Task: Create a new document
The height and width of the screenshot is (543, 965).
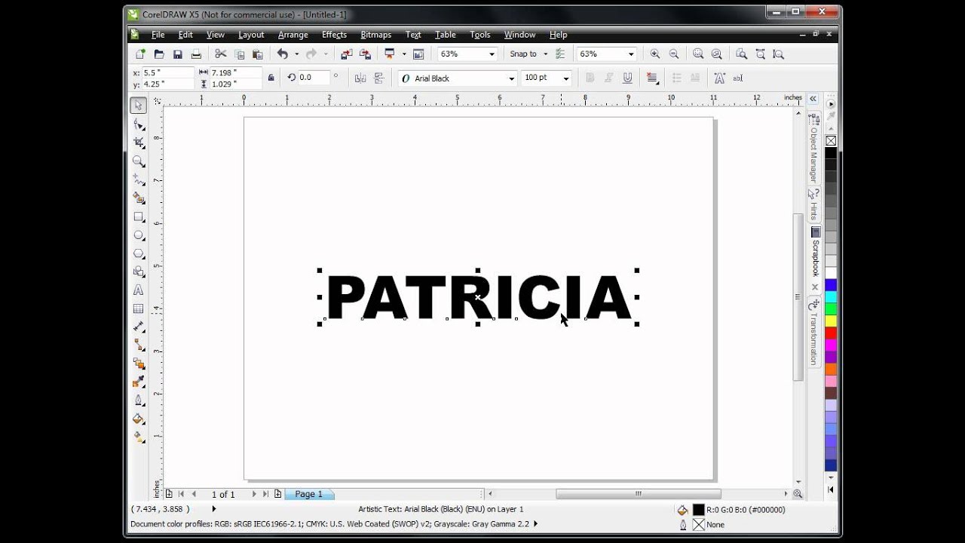Action: [140, 54]
